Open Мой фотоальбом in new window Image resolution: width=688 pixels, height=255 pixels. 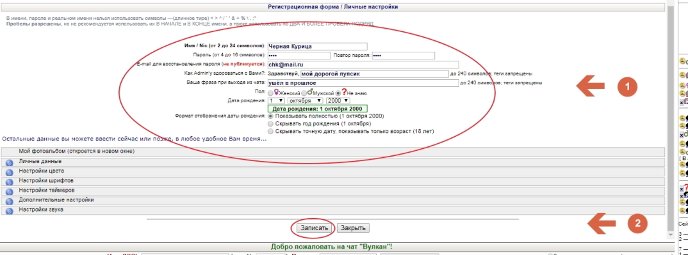coord(334,151)
